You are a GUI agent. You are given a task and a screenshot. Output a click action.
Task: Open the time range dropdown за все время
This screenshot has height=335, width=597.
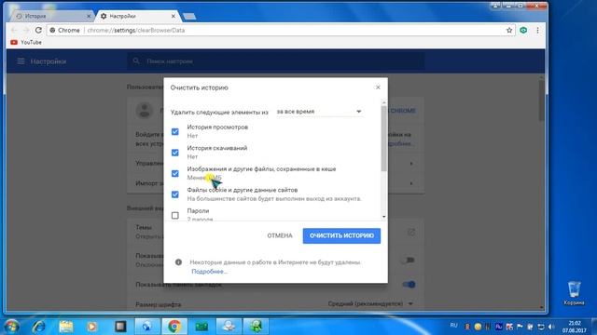(319, 112)
